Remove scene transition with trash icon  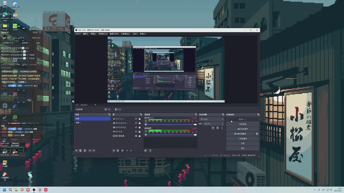[218, 128]
